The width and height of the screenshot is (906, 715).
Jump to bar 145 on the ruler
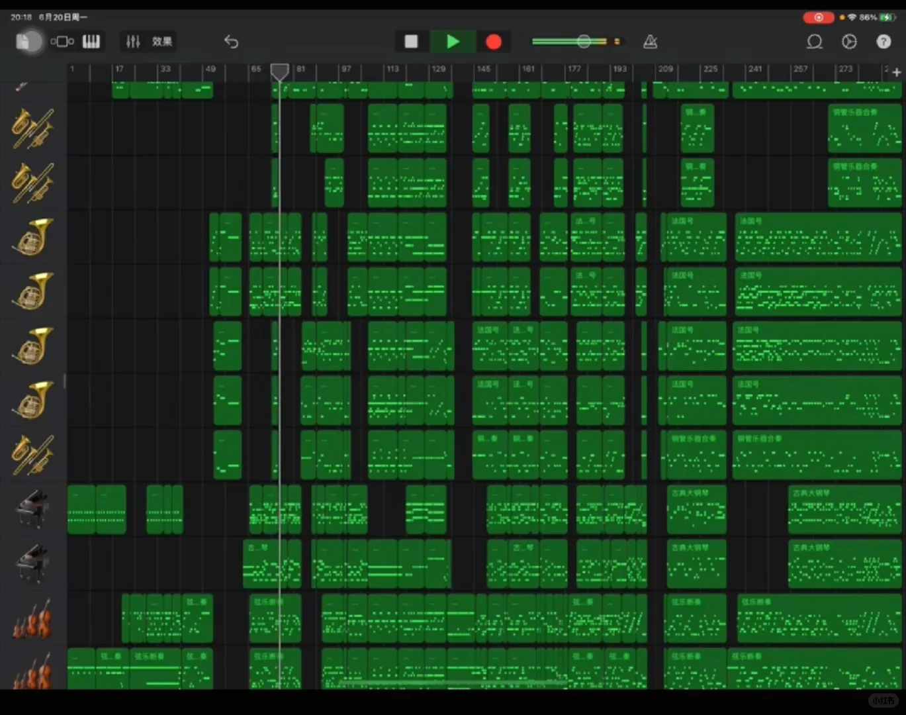(x=484, y=69)
